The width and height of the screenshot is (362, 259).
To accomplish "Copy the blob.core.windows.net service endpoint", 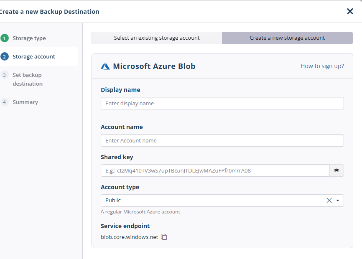I will click(164, 237).
